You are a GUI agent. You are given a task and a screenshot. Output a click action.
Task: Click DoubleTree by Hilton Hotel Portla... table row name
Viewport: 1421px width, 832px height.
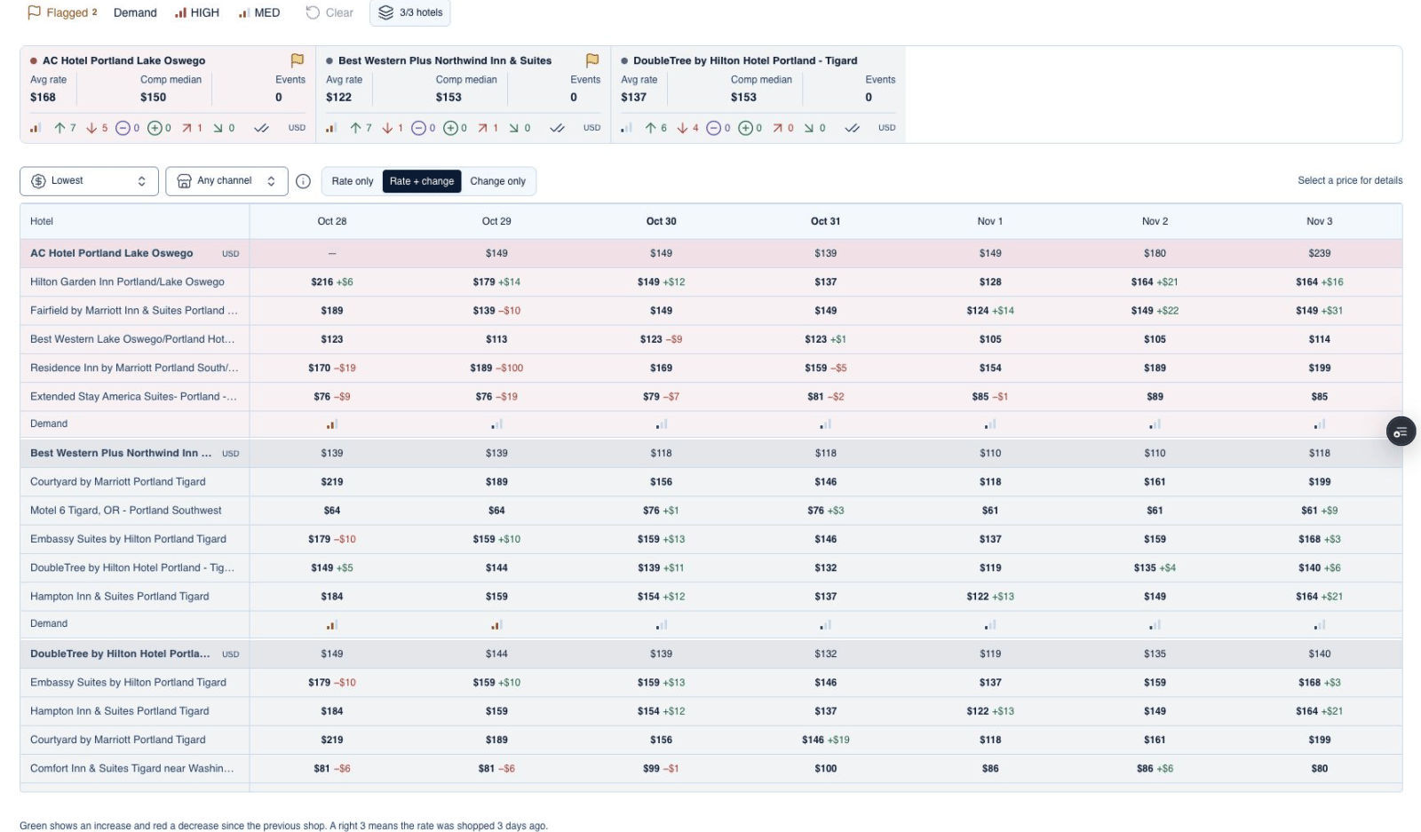tap(120, 654)
